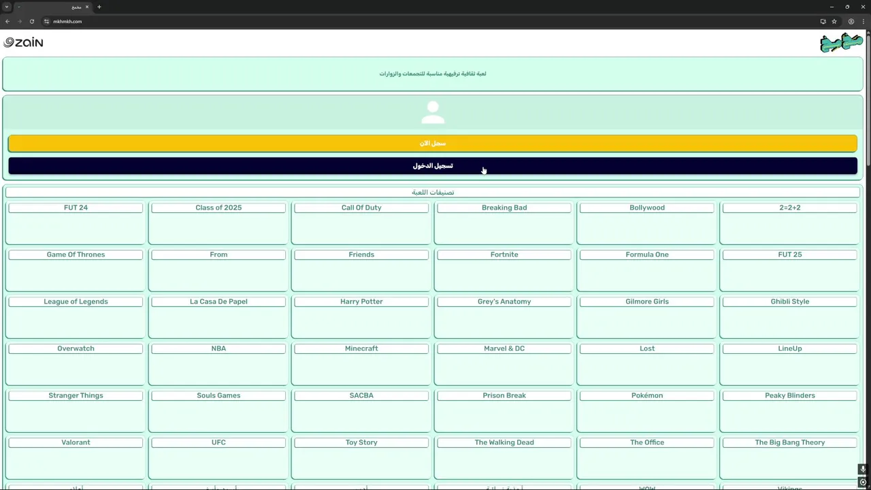Click the user avatar silhouette icon

pyautogui.click(x=433, y=112)
